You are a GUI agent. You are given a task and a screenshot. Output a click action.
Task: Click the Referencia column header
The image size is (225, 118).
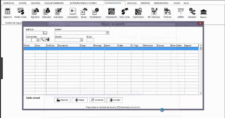pyautogui.click(x=150, y=45)
